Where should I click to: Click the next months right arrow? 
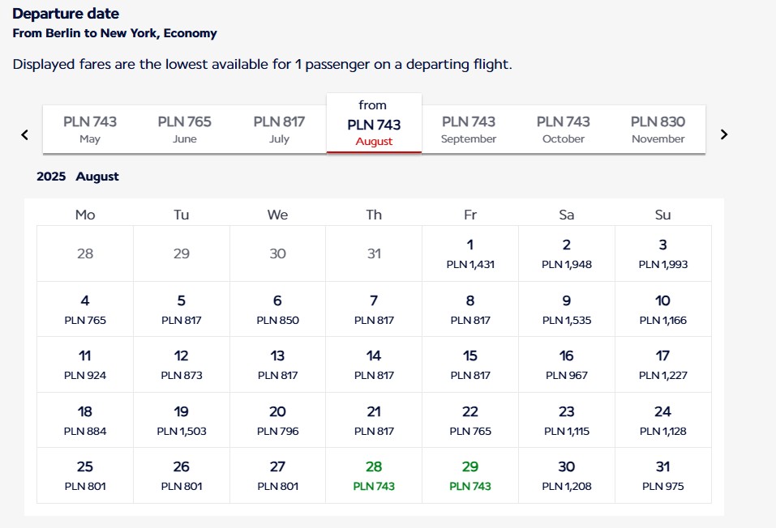pos(724,134)
